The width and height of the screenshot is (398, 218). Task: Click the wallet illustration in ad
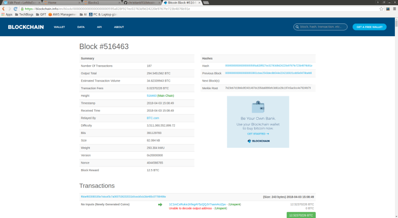tap(258, 107)
